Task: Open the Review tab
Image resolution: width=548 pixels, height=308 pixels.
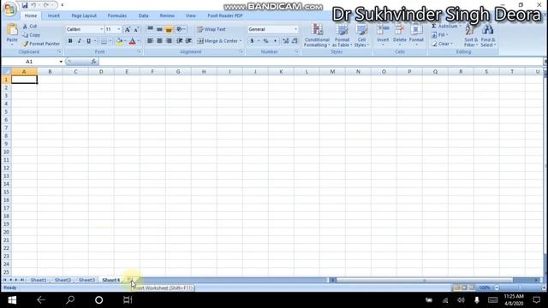Action: tap(167, 15)
